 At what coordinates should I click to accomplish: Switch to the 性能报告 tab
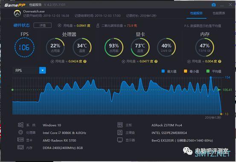tap(196, 13)
